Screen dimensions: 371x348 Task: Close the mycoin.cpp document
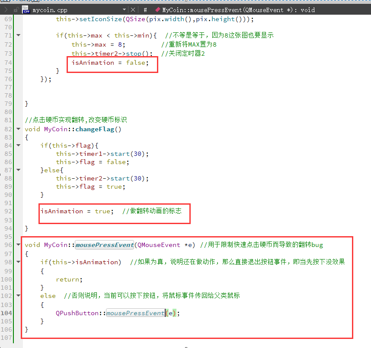133,10
